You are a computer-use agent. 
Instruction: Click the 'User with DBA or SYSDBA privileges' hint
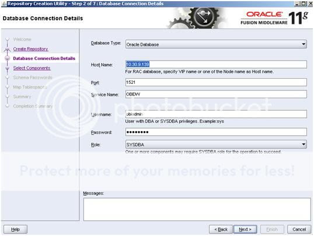pyautogui.click(x=175, y=121)
